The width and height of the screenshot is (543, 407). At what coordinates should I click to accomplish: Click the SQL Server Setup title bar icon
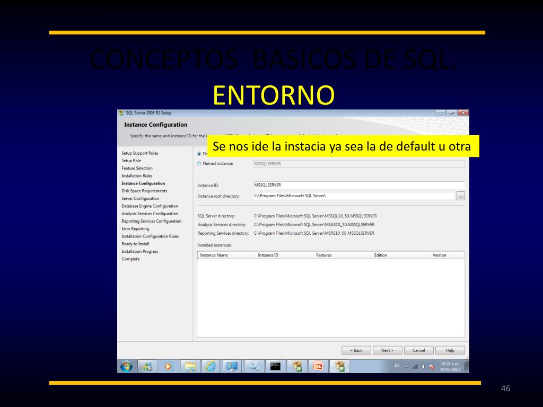[121, 113]
